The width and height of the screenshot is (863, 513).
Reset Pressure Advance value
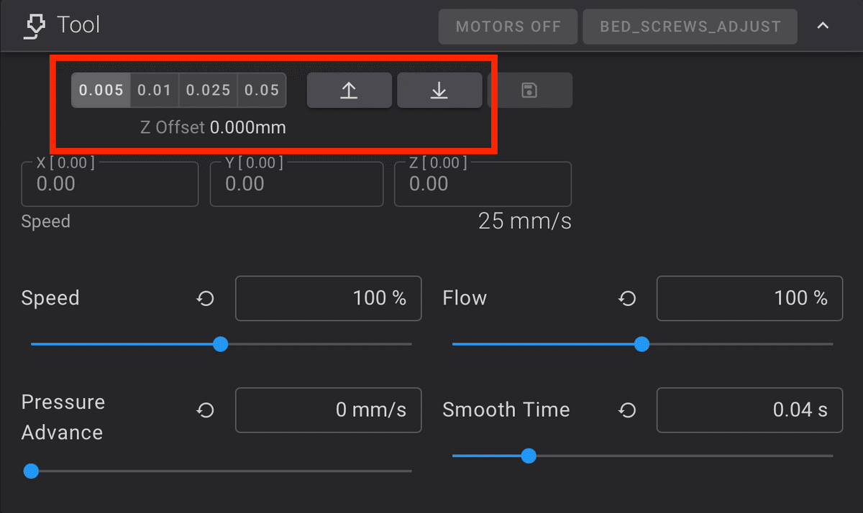(206, 410)
